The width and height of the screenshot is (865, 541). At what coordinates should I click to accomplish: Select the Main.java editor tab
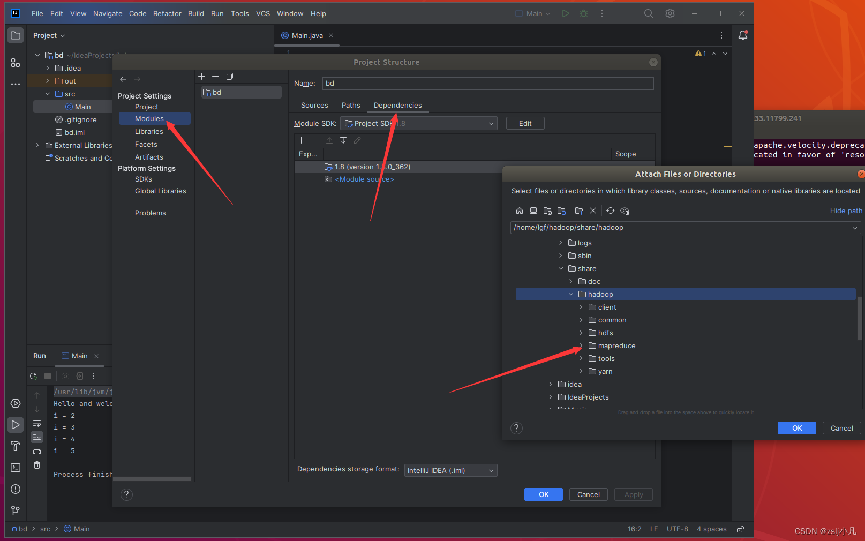(307, 36)
